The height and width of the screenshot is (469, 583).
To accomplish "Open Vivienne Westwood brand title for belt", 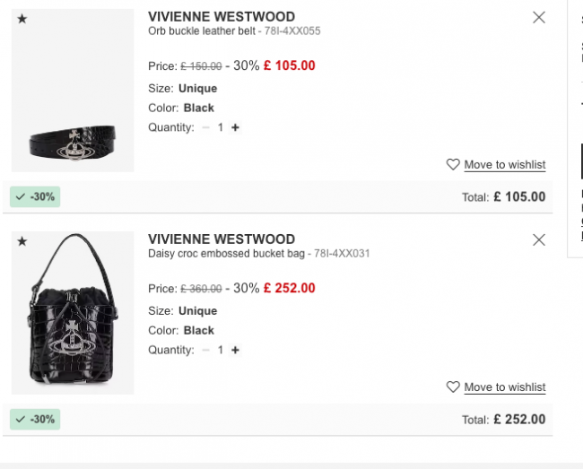I will 222,17.
